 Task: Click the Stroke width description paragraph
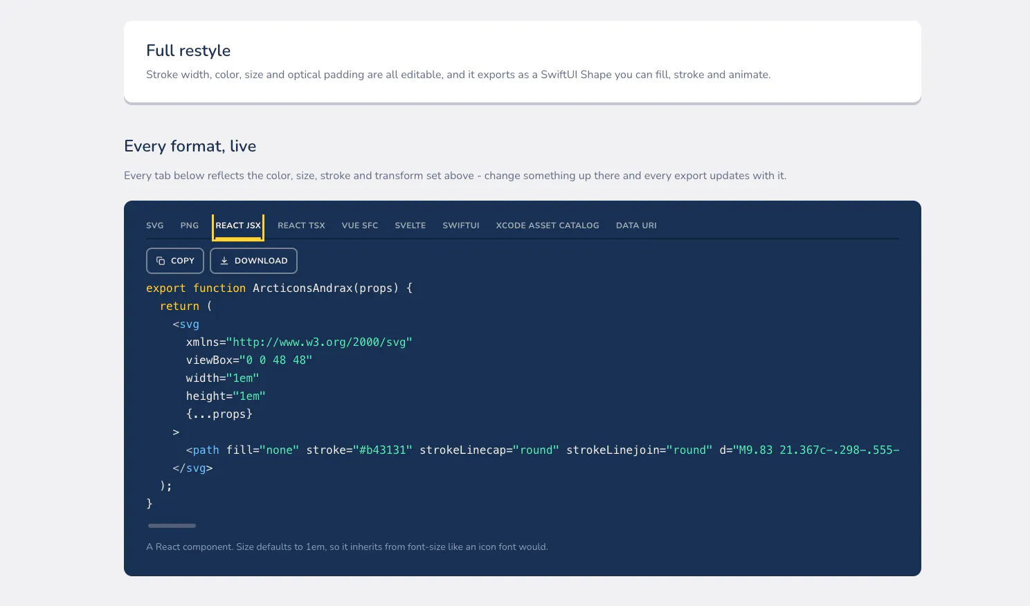coord(458,75)
